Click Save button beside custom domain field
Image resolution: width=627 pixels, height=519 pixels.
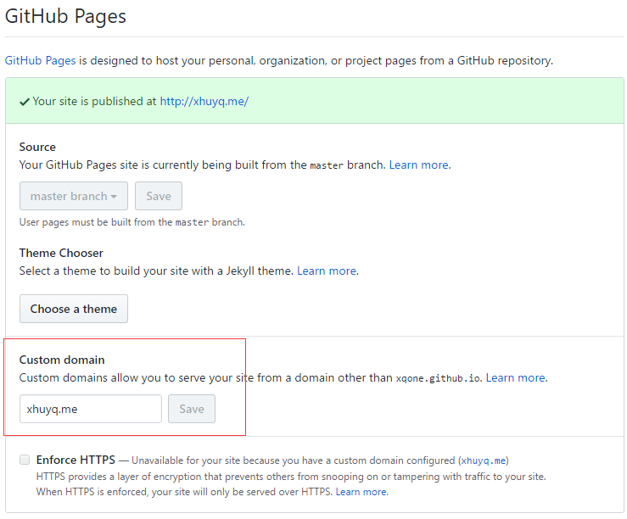[192, 409]
